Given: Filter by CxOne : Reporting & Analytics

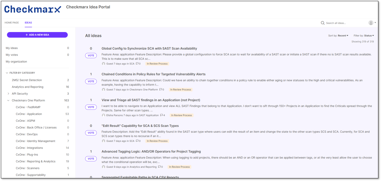Looking at the screenshot, I should coord(36,161).
